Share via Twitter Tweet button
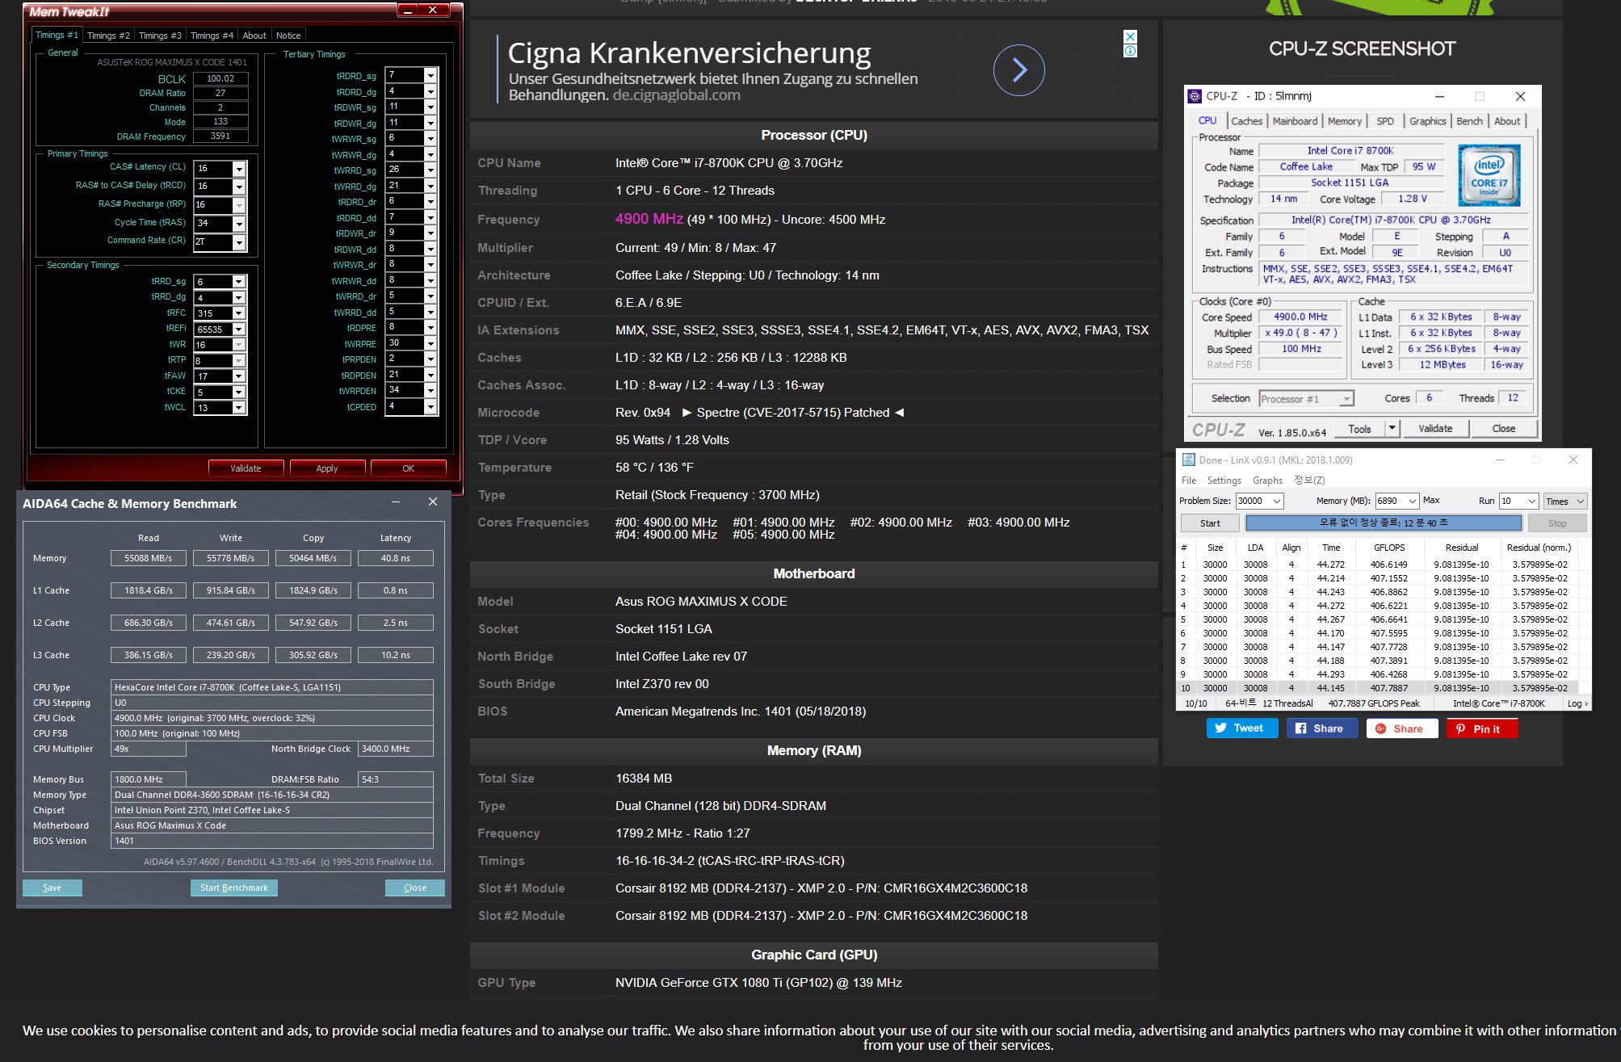 click(x=1241, y=728)
